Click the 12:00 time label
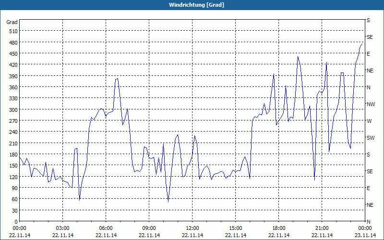This screenshot has height=240, width=384. [x=192, y=228]
